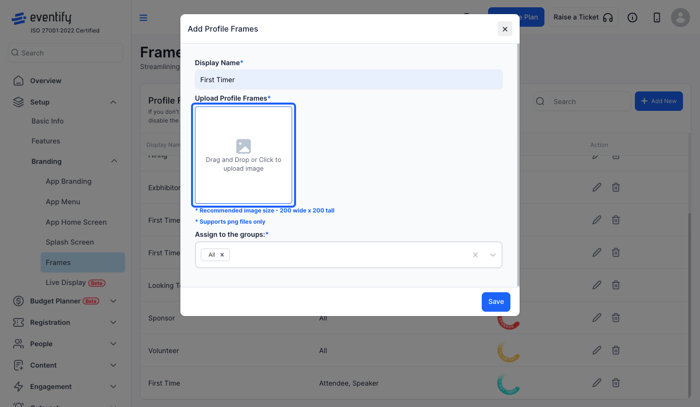Click the Volunteer row text

(x=164, y=351)
